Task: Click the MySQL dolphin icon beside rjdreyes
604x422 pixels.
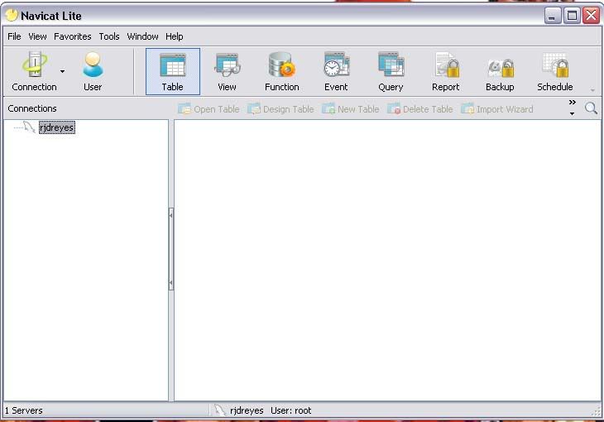Action: (29, 127)
